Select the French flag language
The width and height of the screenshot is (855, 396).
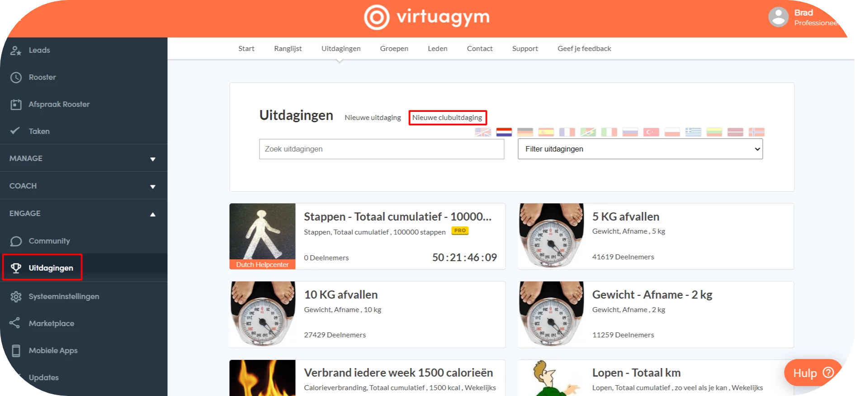pos(567,132)
